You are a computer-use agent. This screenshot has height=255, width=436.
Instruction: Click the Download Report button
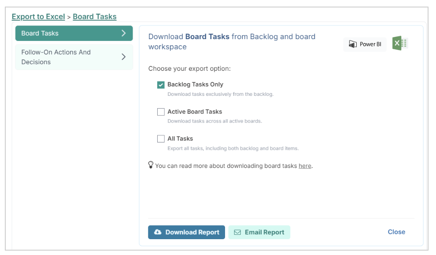(x=186, y=232)
